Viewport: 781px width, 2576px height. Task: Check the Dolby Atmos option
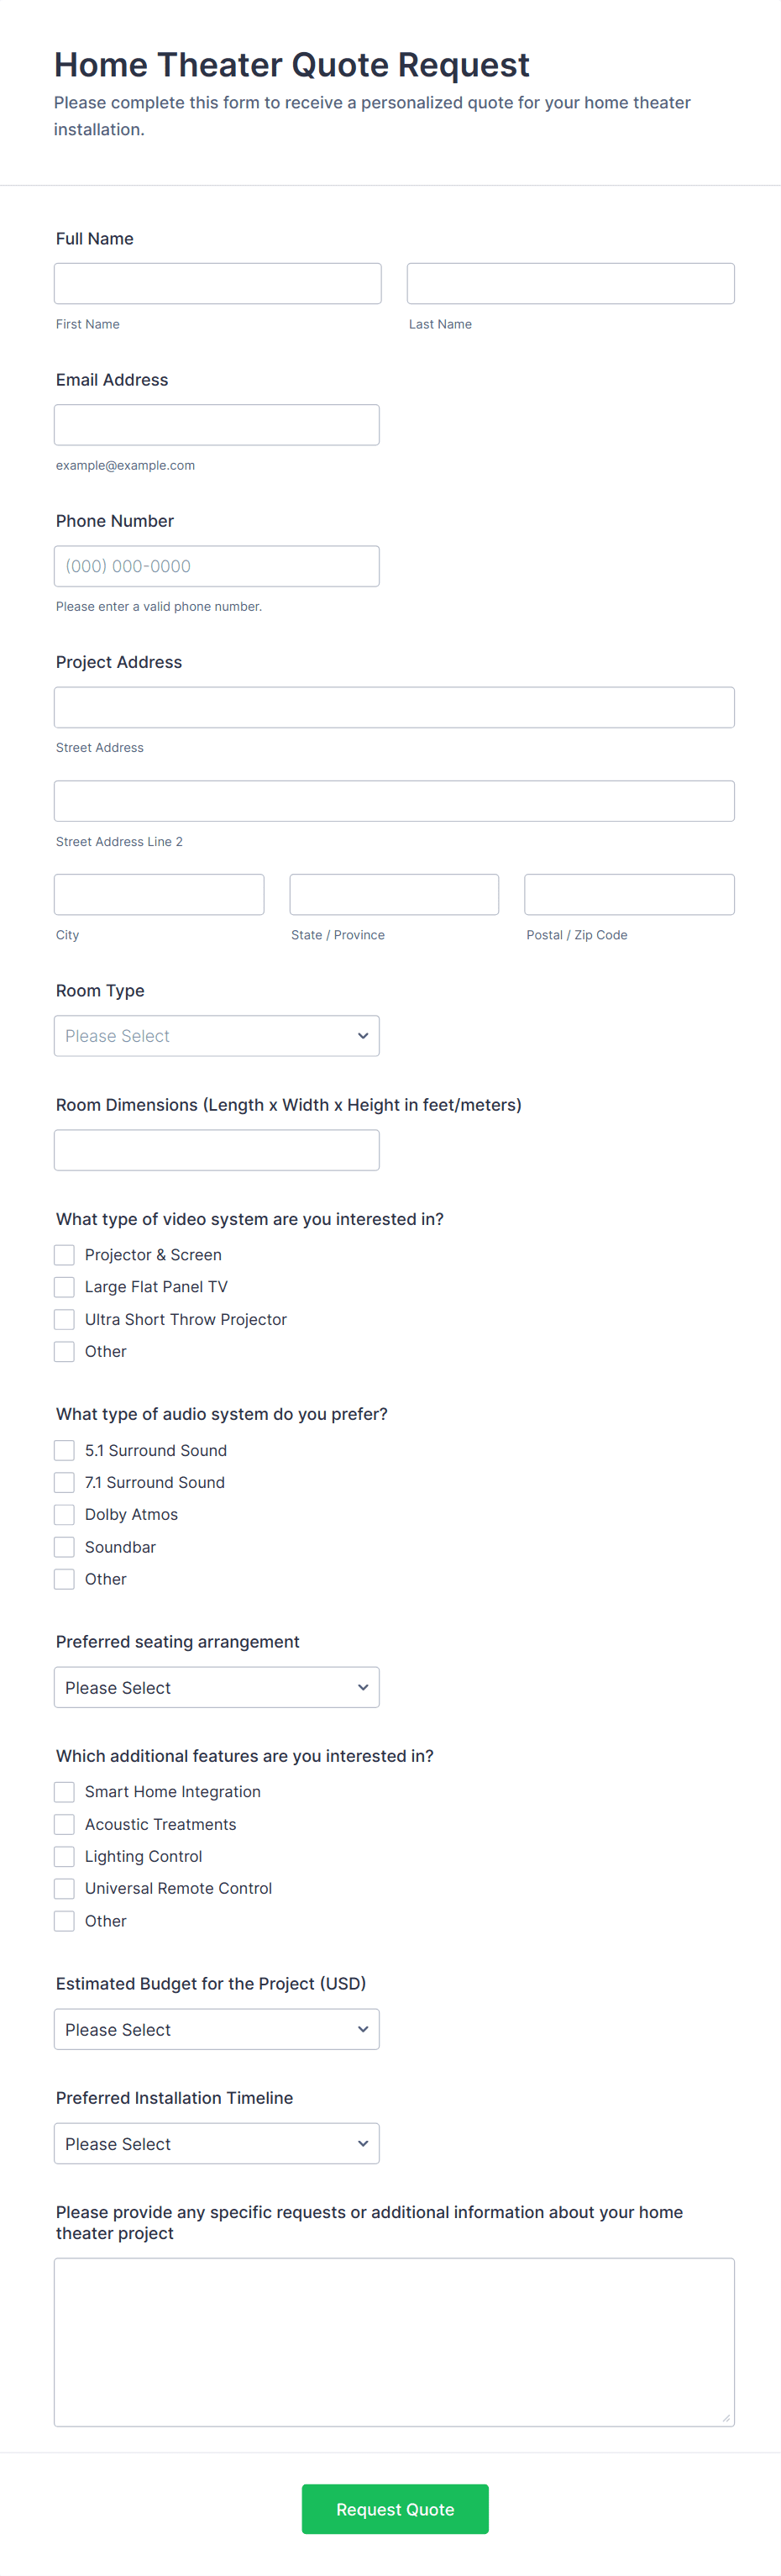click(x=64, y=1514)
